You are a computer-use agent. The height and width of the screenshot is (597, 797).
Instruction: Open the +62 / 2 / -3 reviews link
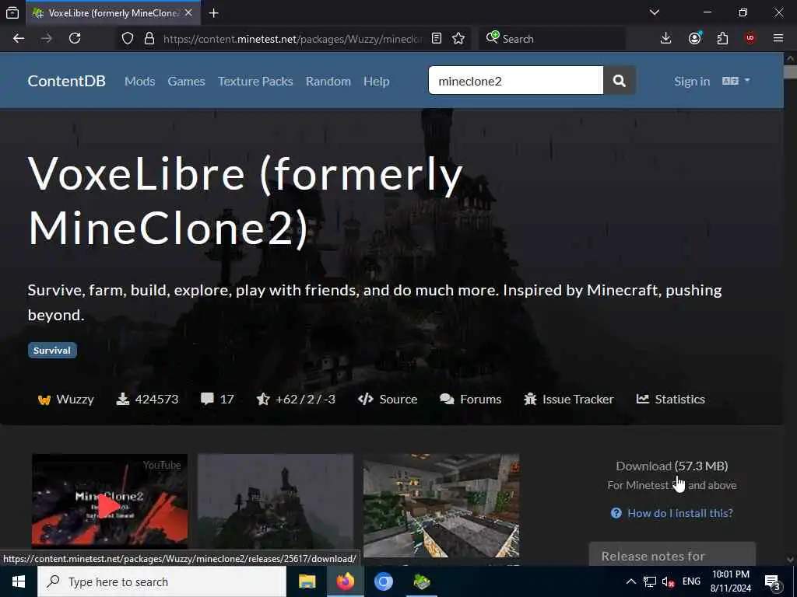pyautogui.click(x=296, y=399)
